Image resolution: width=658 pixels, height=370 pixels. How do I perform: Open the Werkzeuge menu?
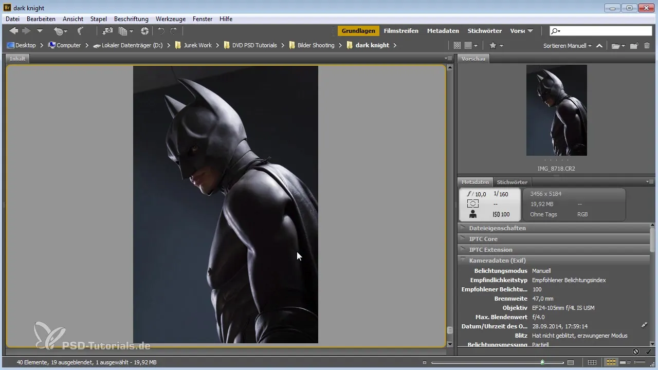(x=171, y=19)
